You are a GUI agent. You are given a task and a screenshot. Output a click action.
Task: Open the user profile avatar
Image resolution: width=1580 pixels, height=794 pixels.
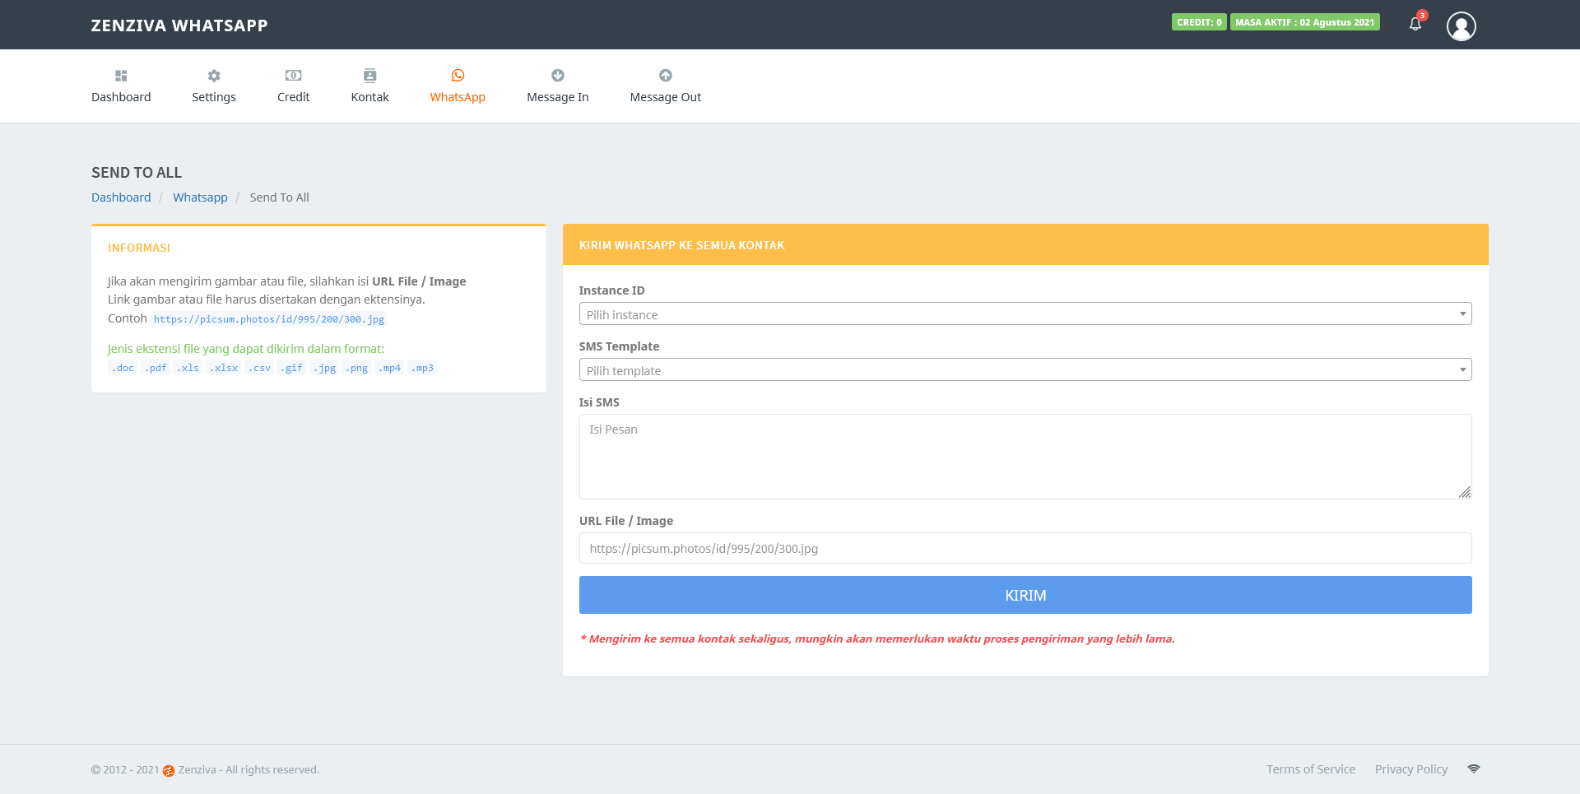[1461, 26]
